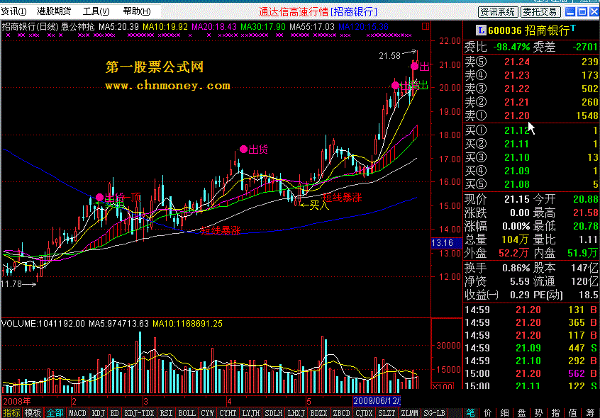Select the 指 tab in side panel
The width and height of the screenshot is (600, 418).
pos(555,412)
